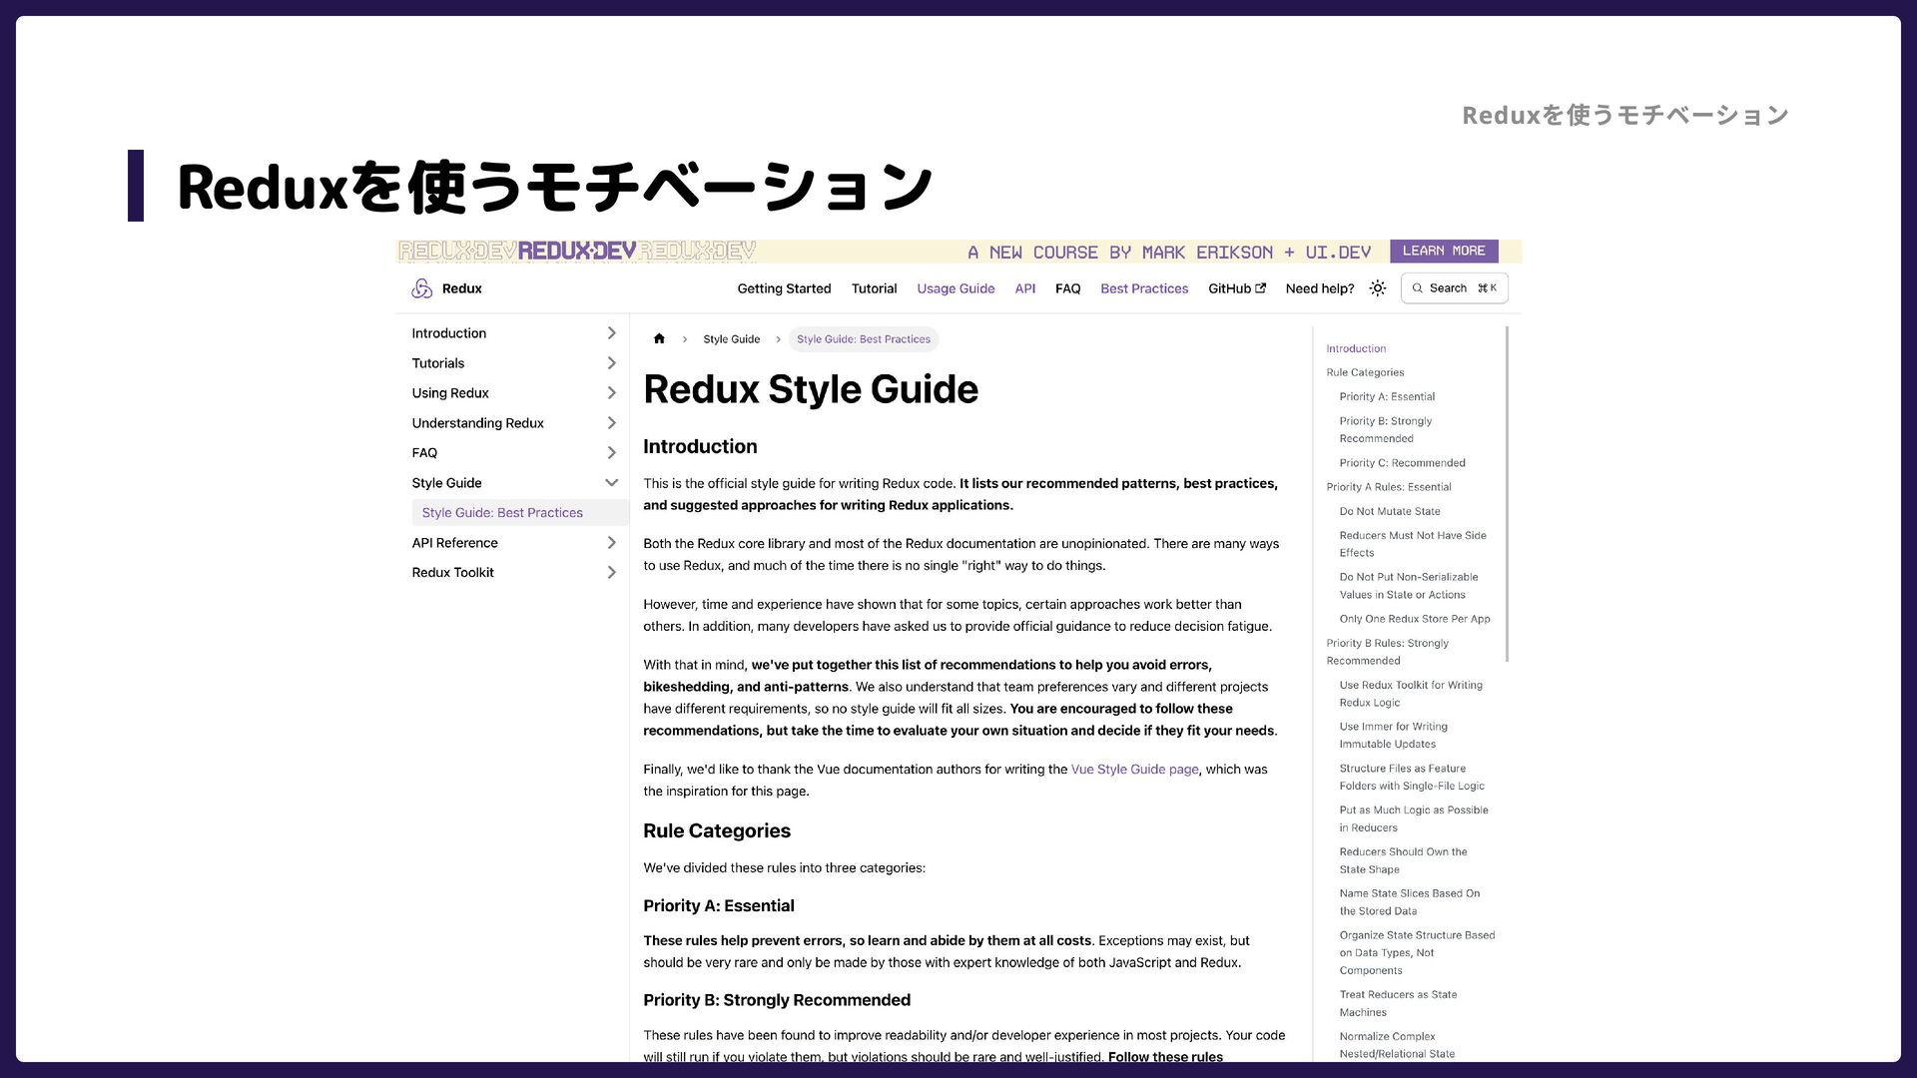Jump to Reducers Must Not Have Side Effects
Viewport: 1917px width, 1078px height.
1412,544
